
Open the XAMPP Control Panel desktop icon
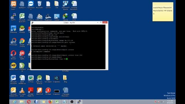coord(14,5)
